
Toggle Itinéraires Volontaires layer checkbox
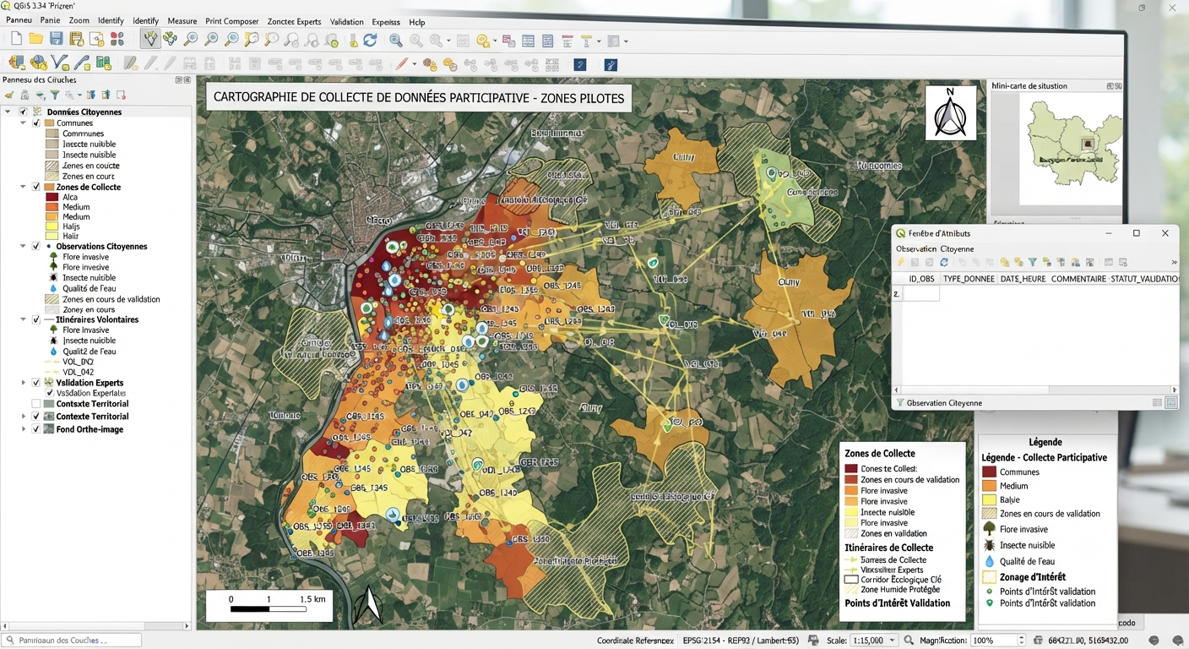36,319
